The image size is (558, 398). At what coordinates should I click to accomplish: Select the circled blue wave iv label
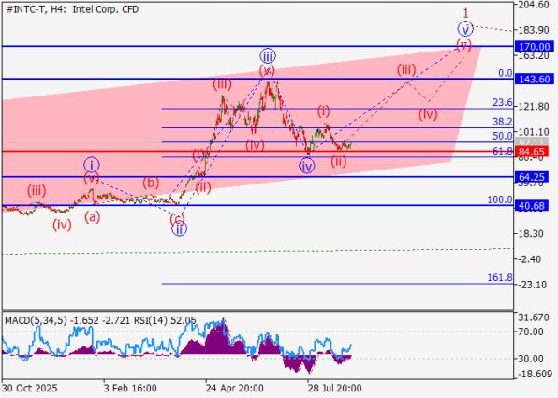pyautogui.click(x=307, y=167)
